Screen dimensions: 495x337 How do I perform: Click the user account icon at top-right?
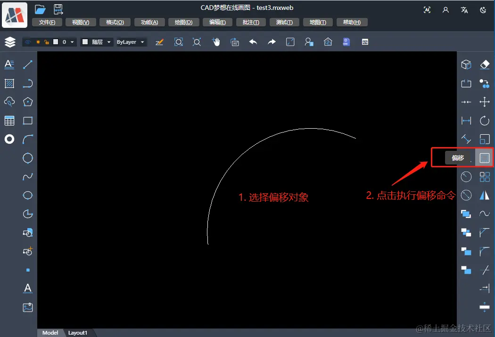tap(445, 10)
